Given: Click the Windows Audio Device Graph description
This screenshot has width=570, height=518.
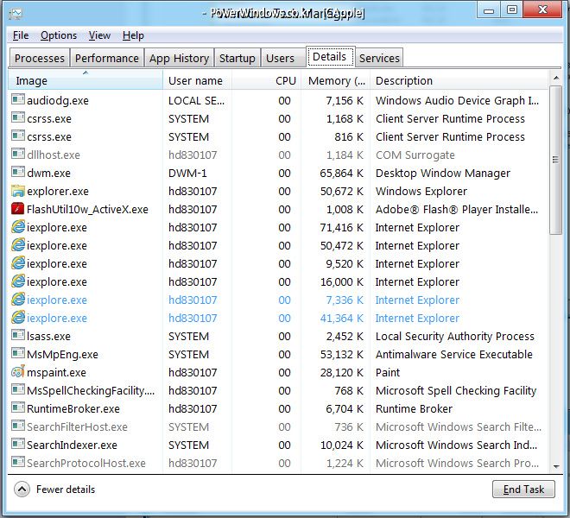Looking at the screenshot, I should point(457,100).
